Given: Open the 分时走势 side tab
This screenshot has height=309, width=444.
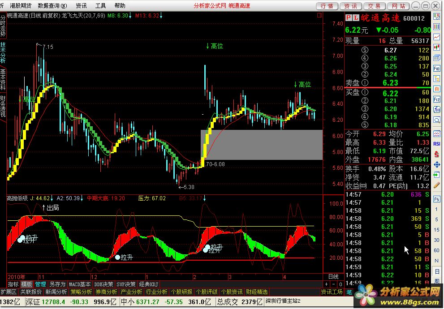Looking at the screenshot, I should [x=3, y=26].
